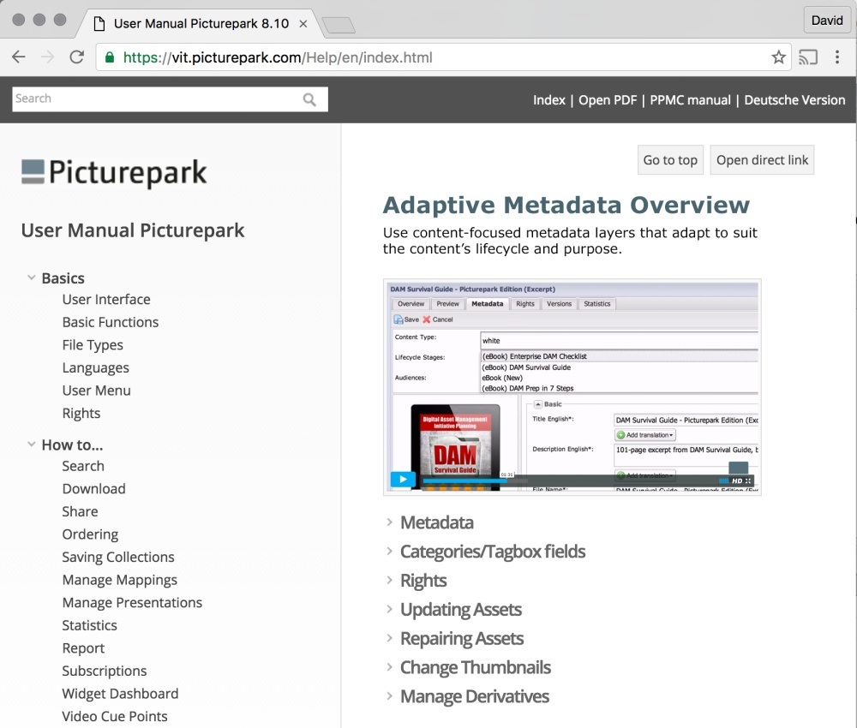Open Languages in the sidebar
Viewport: 857px width, 728px height.
(96, 367)
